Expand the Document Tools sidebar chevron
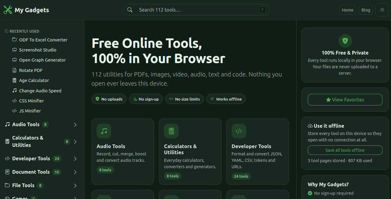 point(75,172)
